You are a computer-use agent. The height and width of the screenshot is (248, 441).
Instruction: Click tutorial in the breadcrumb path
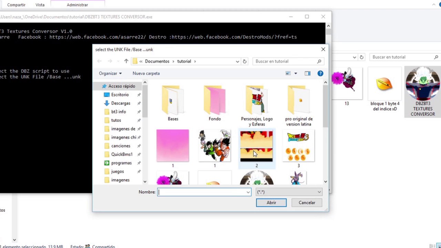pyautogui.click(x=184, y=61)
